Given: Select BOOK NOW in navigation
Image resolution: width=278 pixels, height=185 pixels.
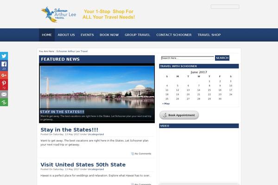Looking at the screenshot, I should [109, 35].
